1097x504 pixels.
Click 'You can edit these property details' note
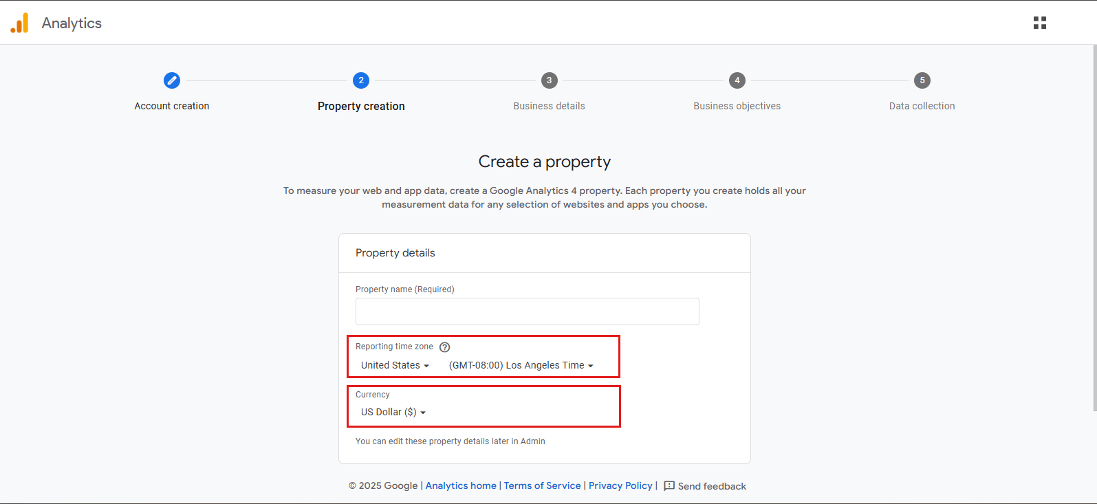[450, 441]
